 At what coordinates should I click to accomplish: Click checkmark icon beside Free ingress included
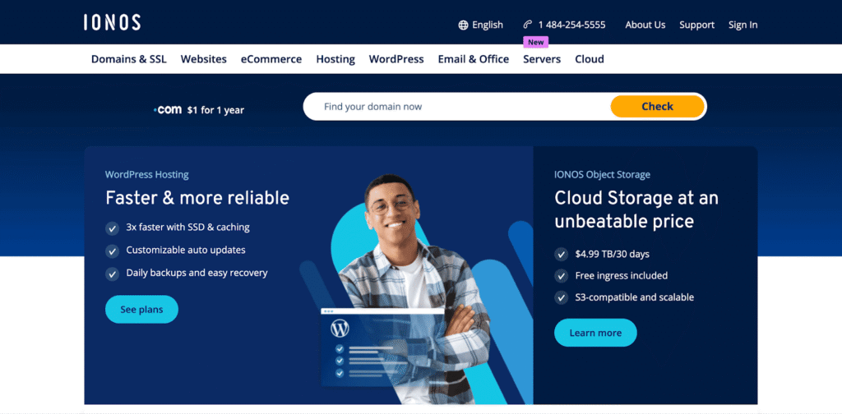tap(561, 276)
